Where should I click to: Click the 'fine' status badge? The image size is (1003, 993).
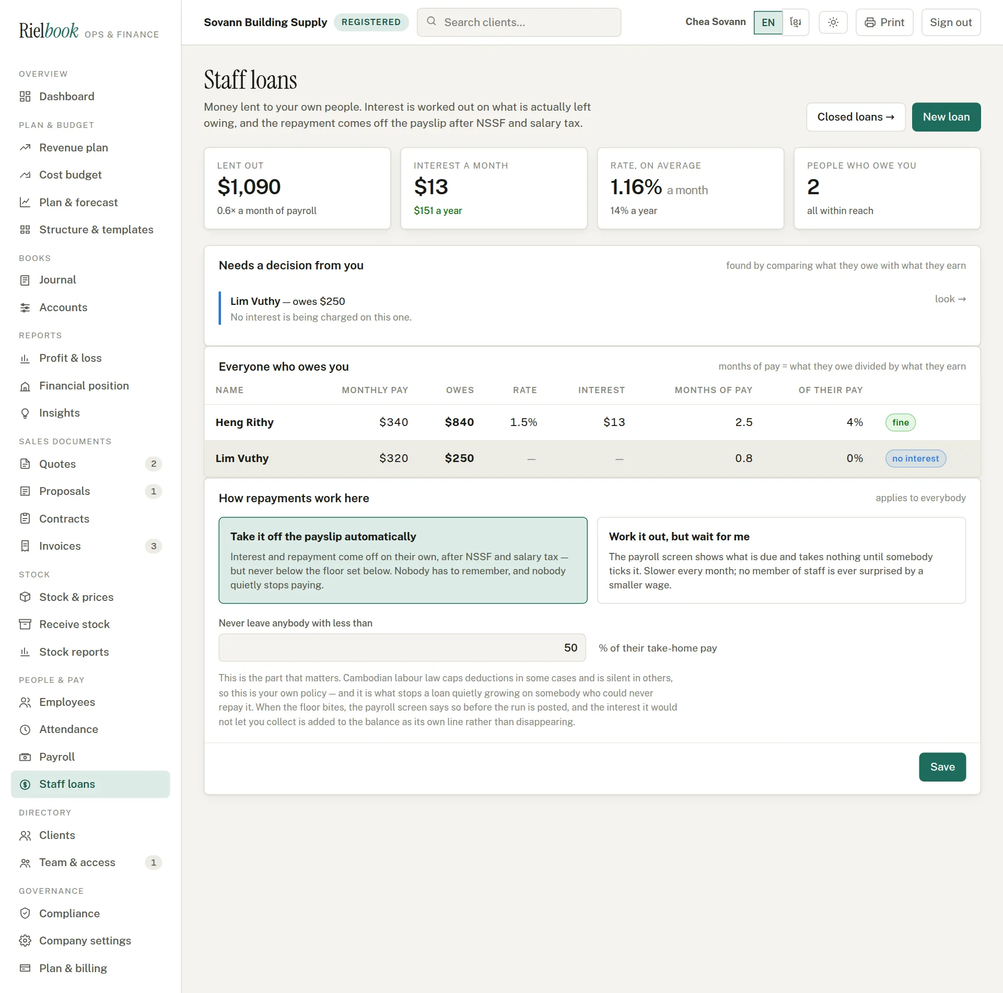pyautogui.click(x=900, y=422)
